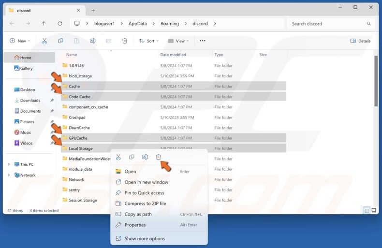The image size is (382, 248).
Task: Open Properties from the context menu
Action: pyautogui.click(x=159, y=225)
